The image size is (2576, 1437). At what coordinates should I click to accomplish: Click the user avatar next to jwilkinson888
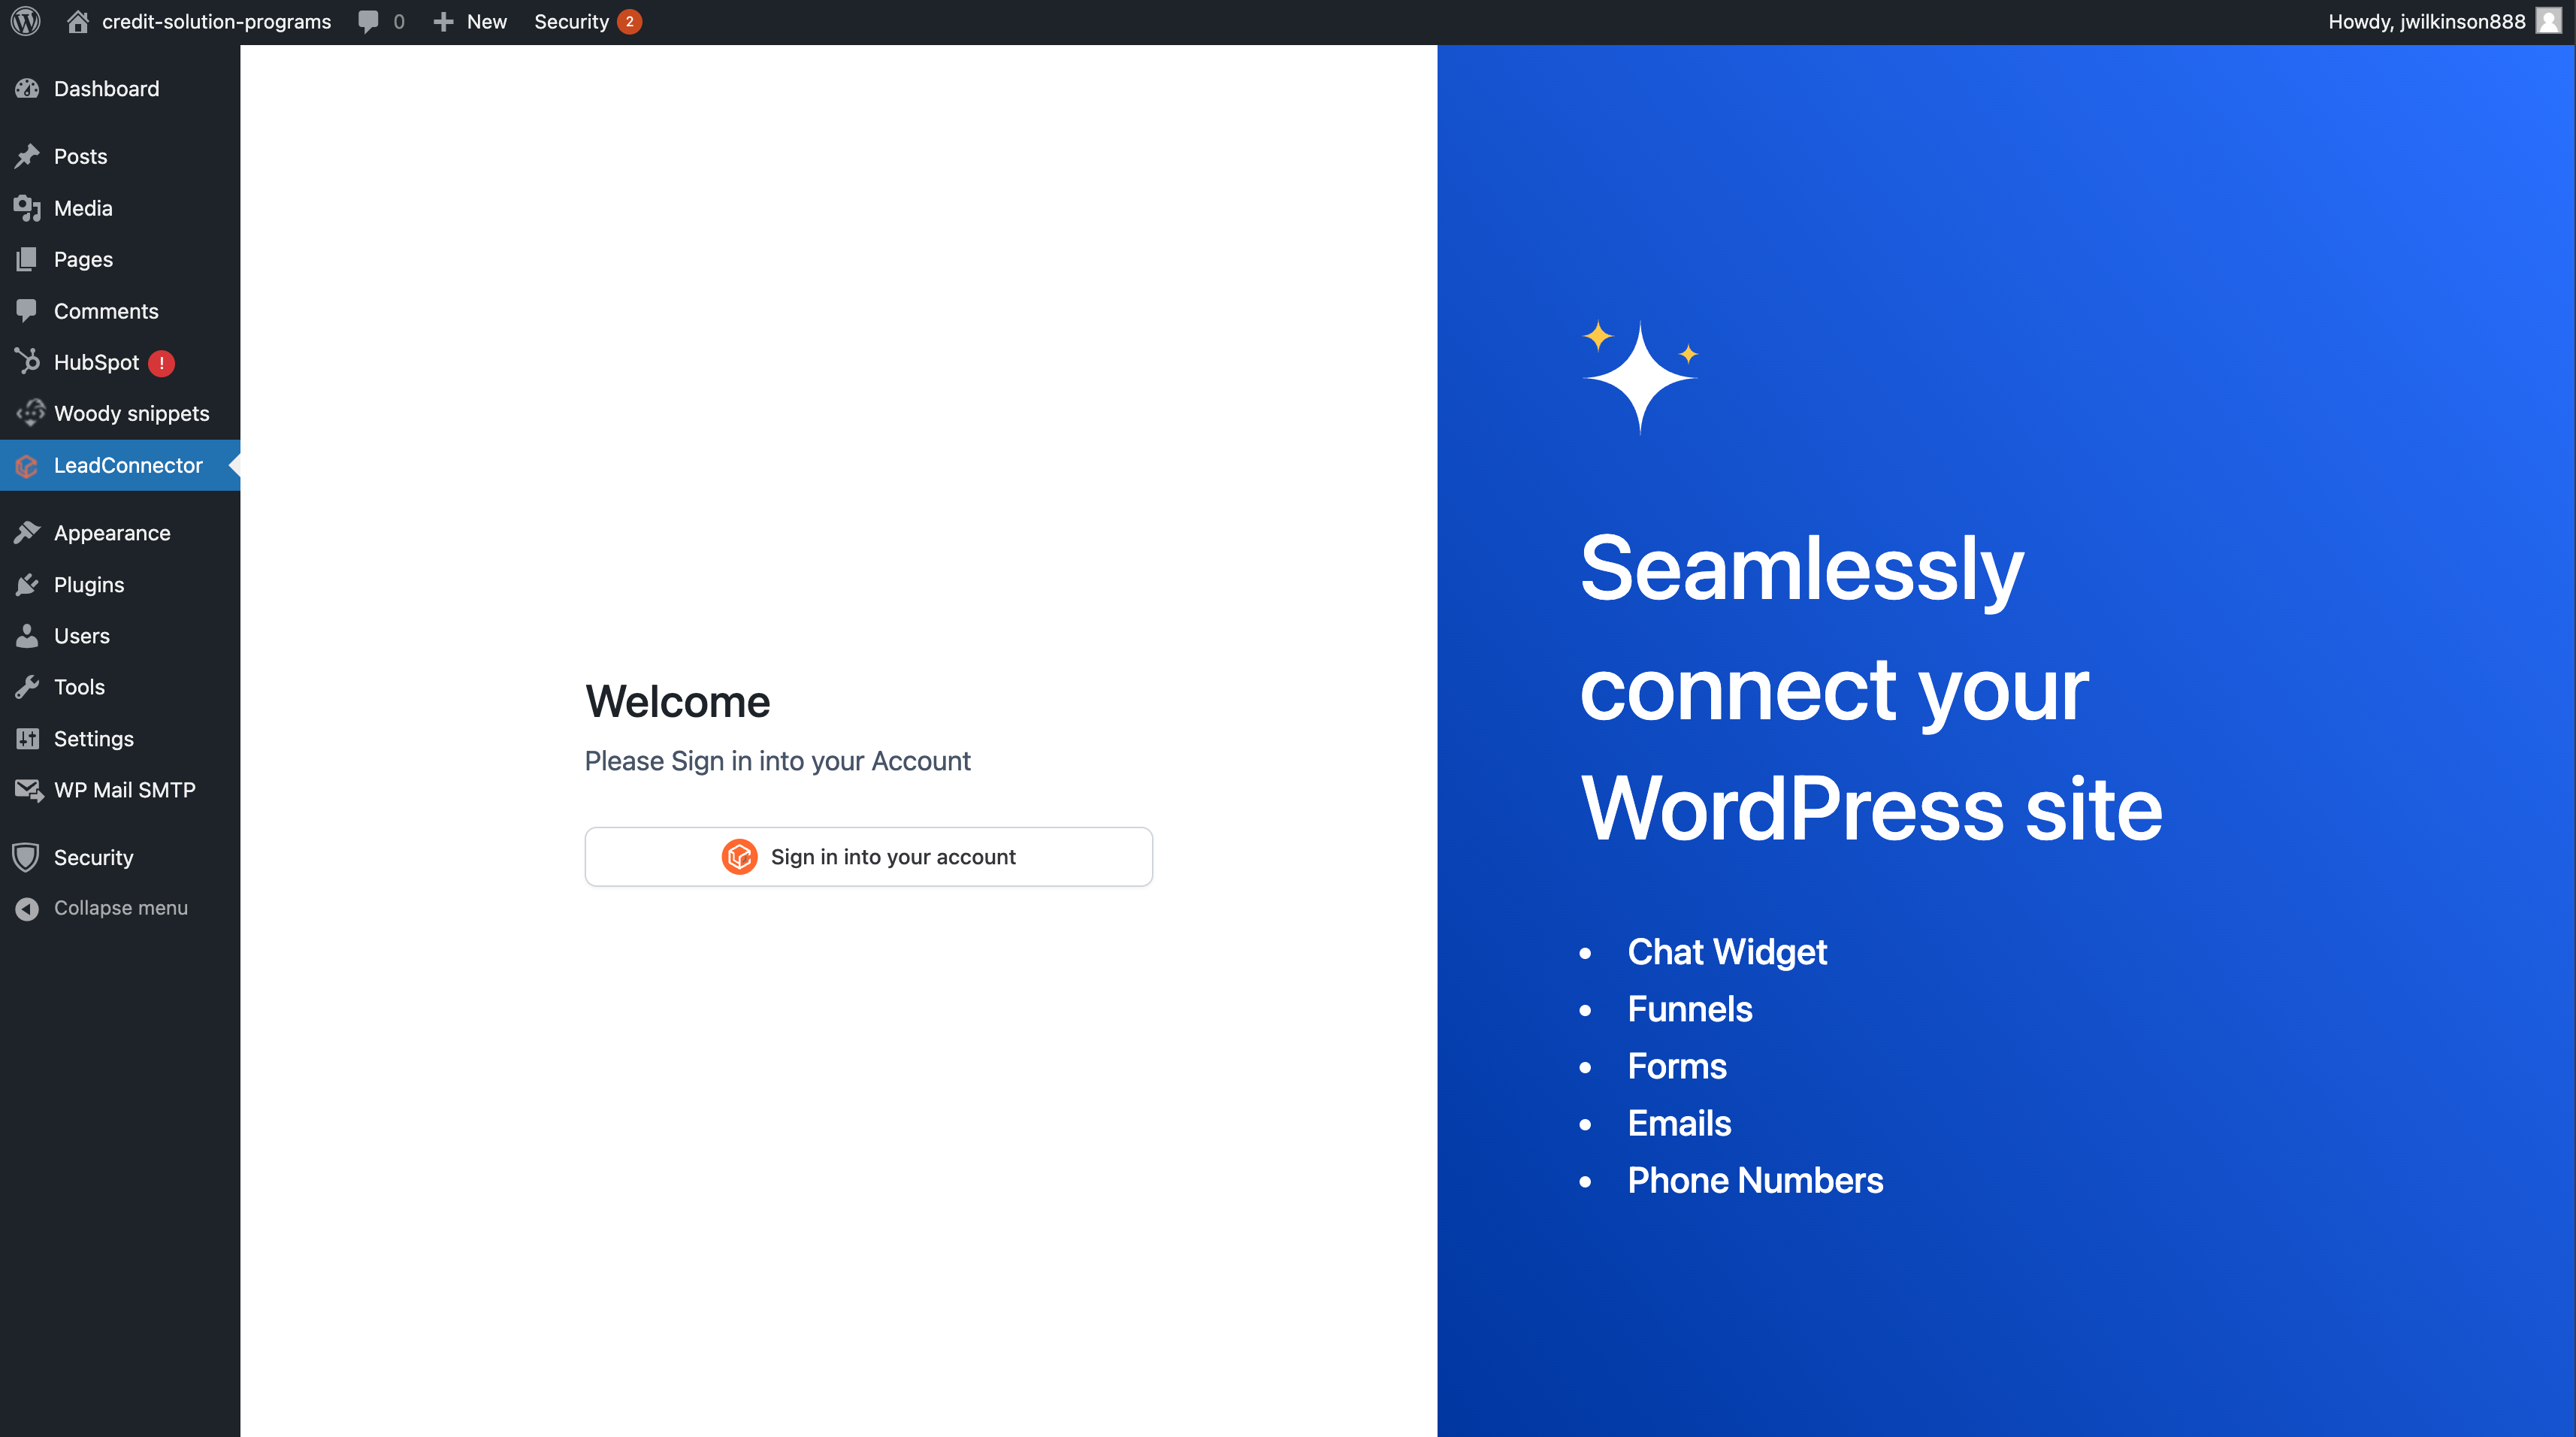pos(2548,22)
